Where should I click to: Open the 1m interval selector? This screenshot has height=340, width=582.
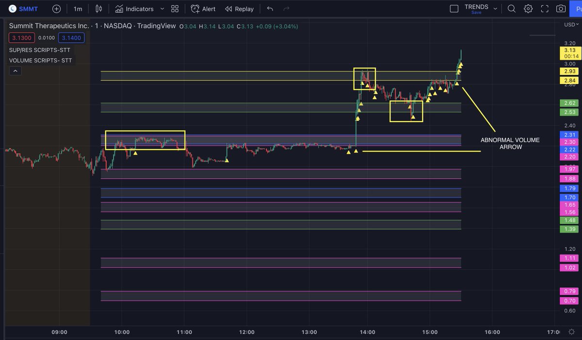point(78,9)
